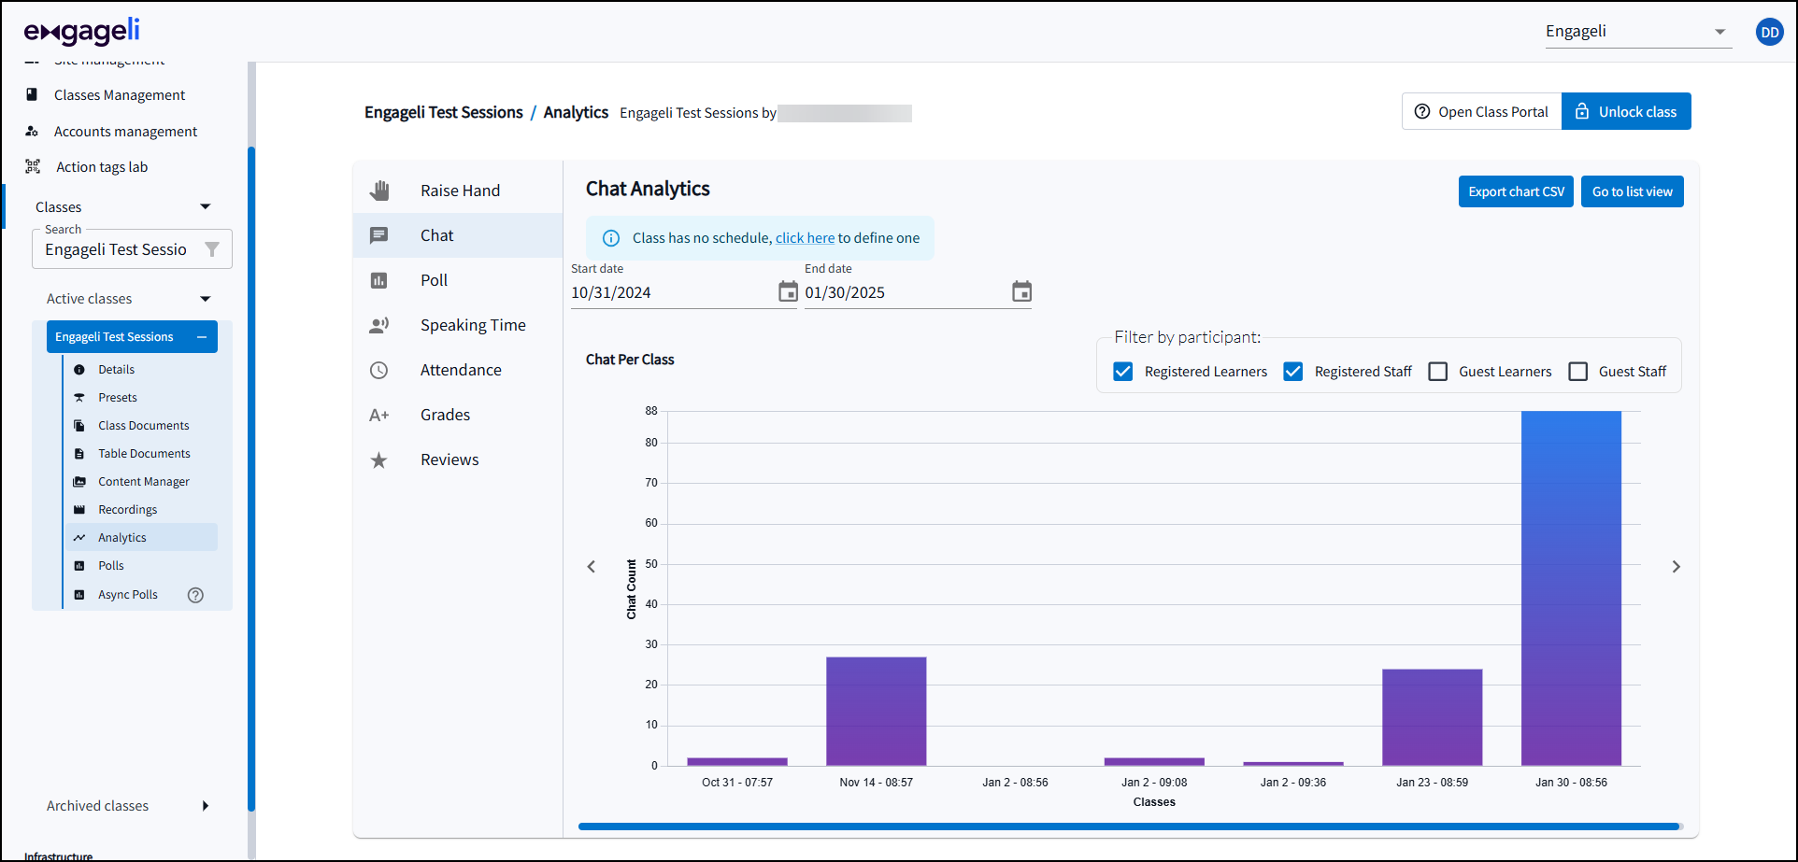
Task: Click the filter icon in class search
Action: [x=212, y=249]
